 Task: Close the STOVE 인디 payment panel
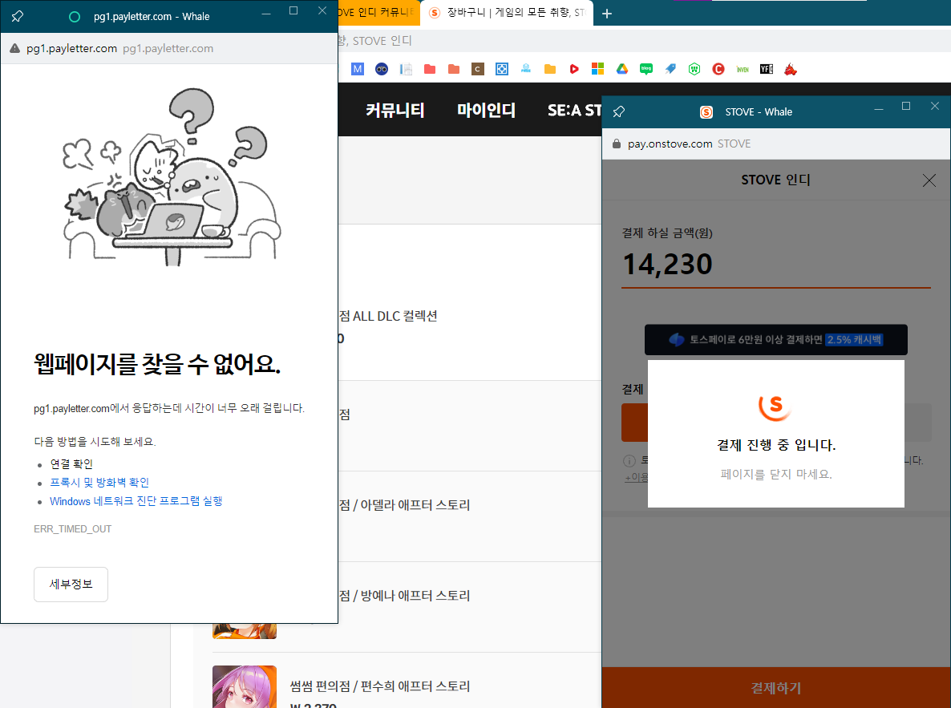[929, 180]
